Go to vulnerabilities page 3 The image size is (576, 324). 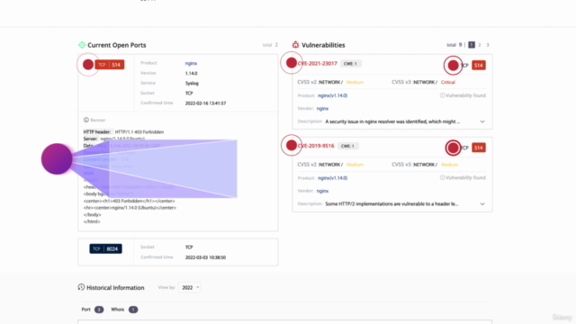click(x=488, y=45)
